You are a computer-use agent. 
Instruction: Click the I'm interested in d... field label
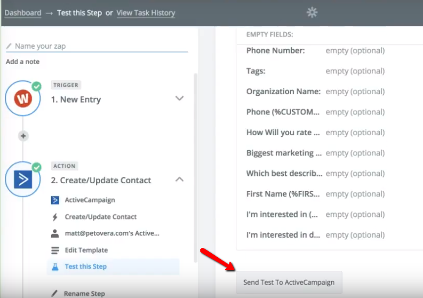click(x=283, y=235)
